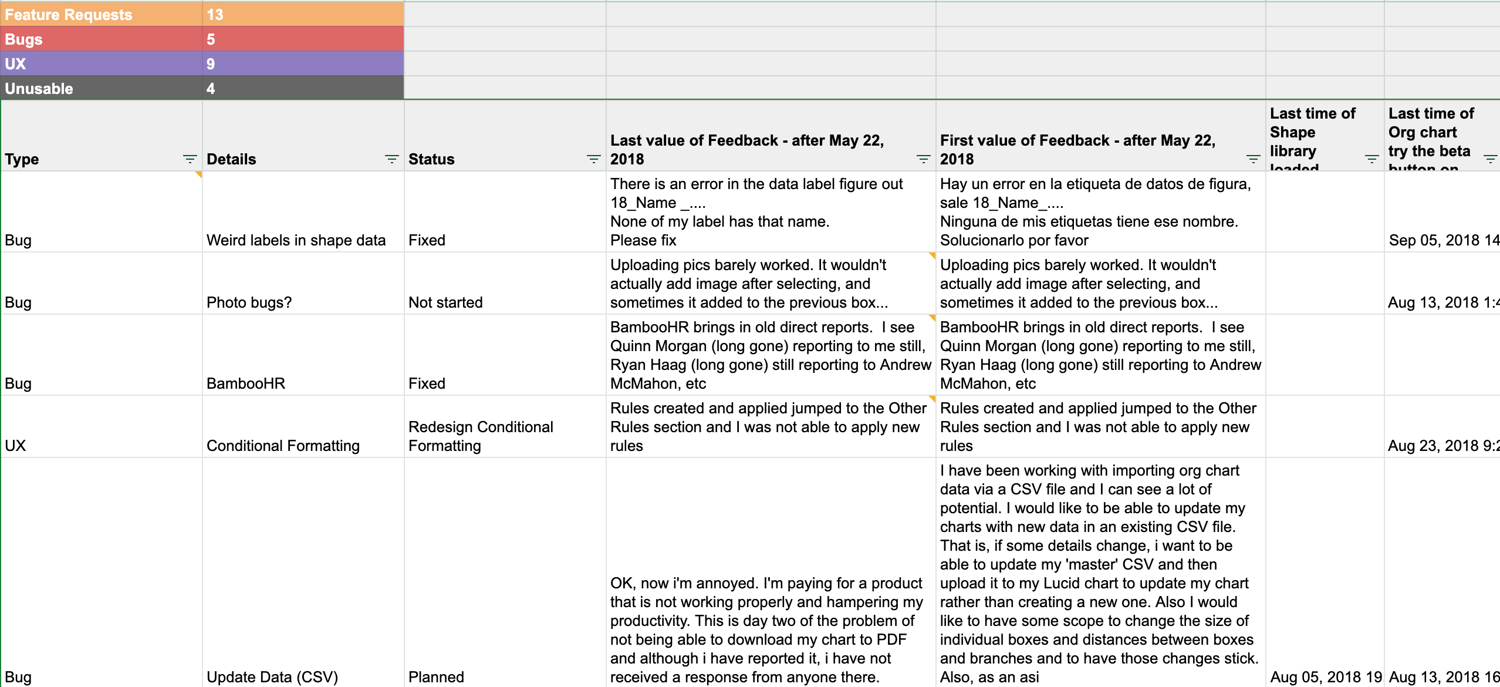Screen dimensions: 1500x687
Task: Select the red Bugs summary cell
Action: click(101, 39)
